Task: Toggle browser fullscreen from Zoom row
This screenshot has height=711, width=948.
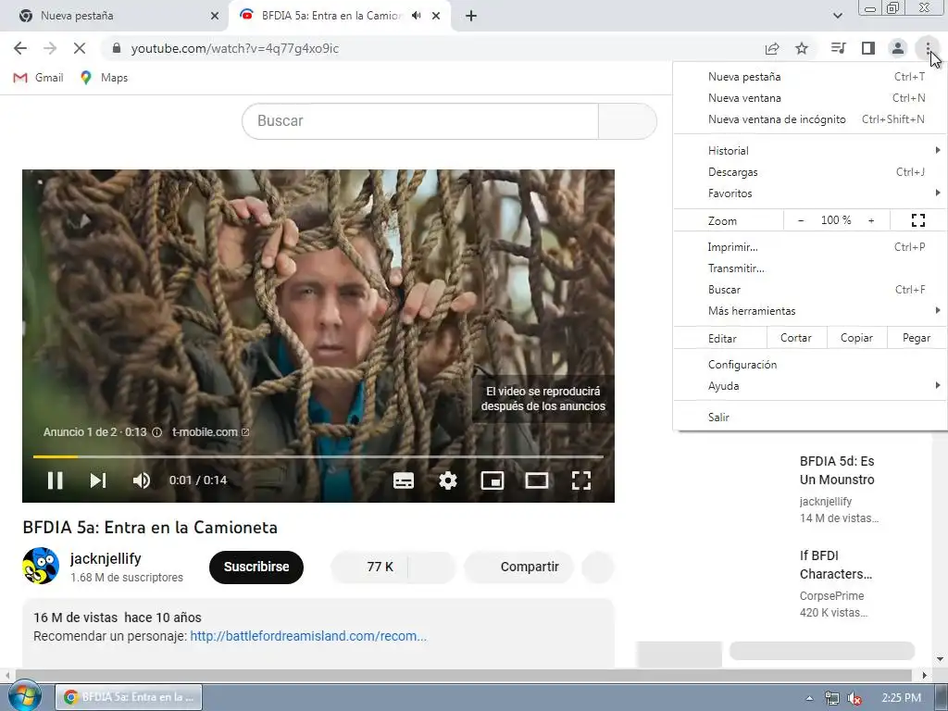Action: pos(917,220)
